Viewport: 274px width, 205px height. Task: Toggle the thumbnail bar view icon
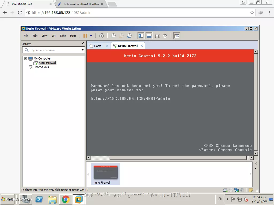(149, 36)
